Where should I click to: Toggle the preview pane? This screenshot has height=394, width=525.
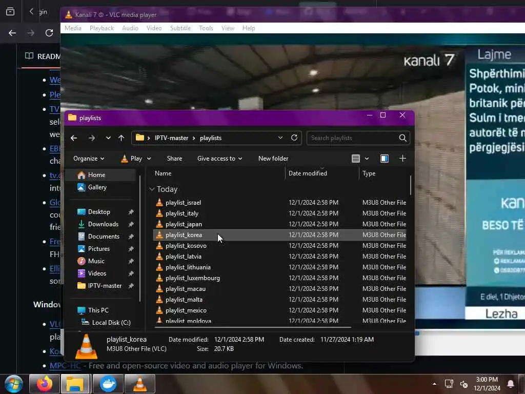(385, 159)
